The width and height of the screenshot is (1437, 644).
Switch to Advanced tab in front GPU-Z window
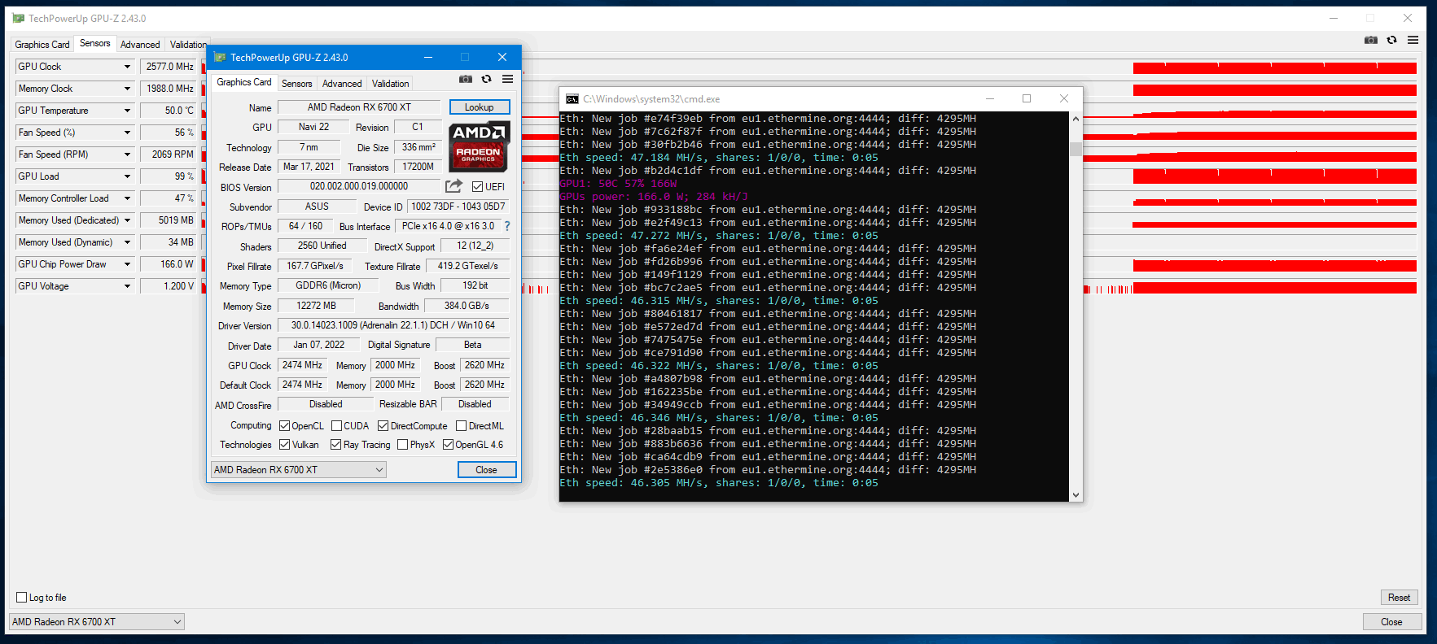342,84
